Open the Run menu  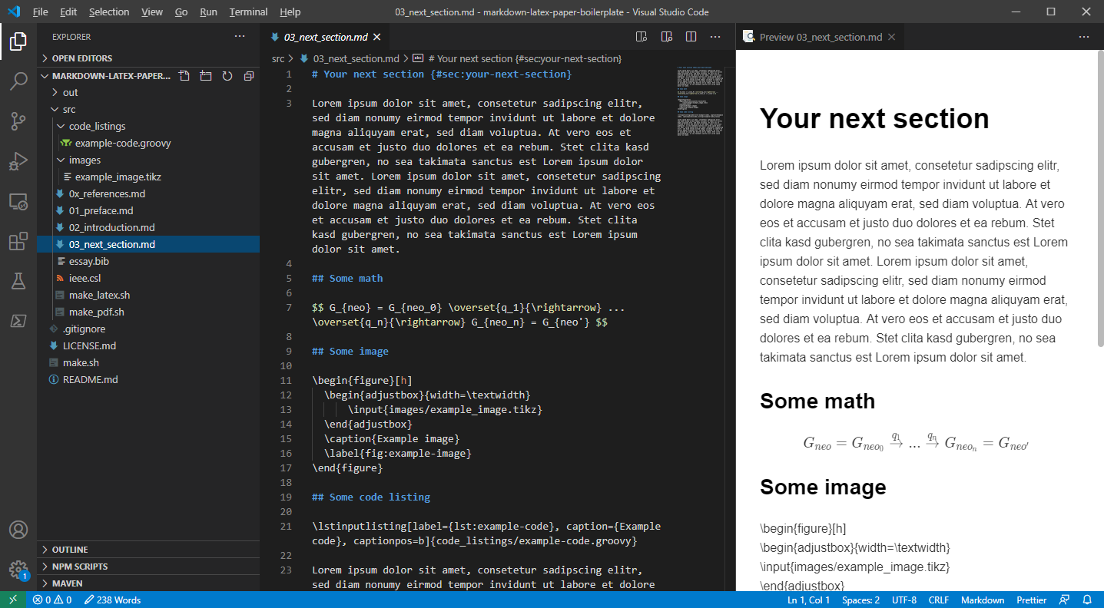point(208,12)
